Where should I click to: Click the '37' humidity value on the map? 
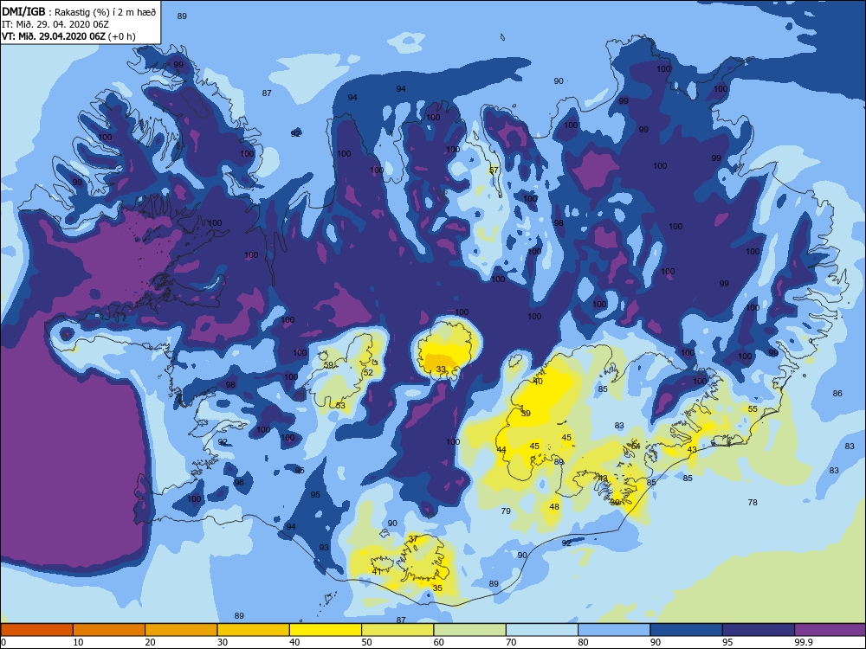[x=413, y=538]
